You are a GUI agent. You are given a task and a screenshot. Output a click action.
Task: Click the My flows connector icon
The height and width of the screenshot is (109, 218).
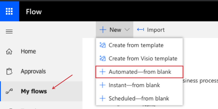[9, 91]
